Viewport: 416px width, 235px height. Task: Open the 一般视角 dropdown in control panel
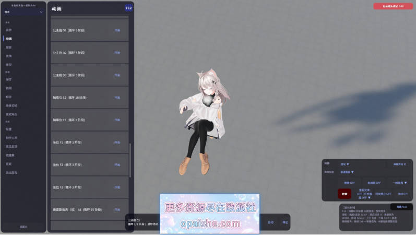pos(400,183)
